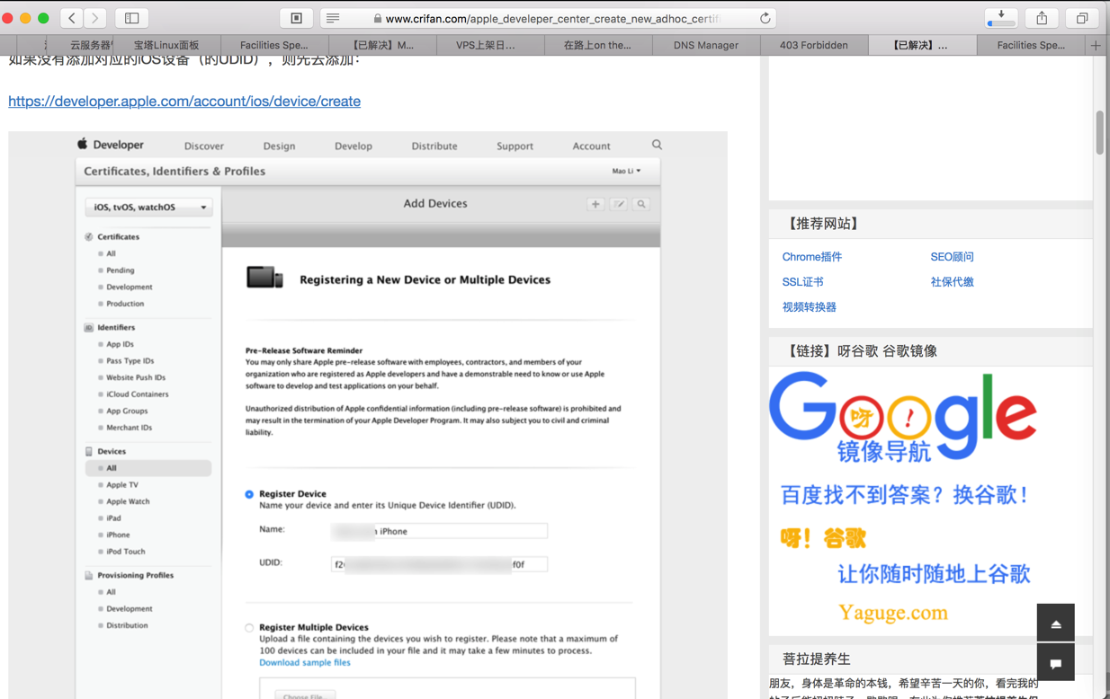Click the Provisioning Profiles section icon
The height and width of the screenshot is (699, 1110).
(89, 576)
